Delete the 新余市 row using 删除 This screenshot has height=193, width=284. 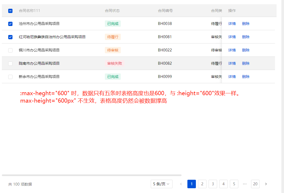(246, 77)
